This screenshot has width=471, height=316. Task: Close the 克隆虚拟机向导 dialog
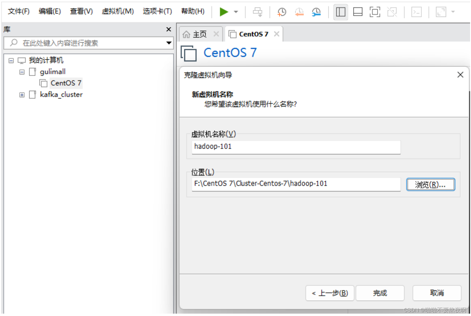460,75
